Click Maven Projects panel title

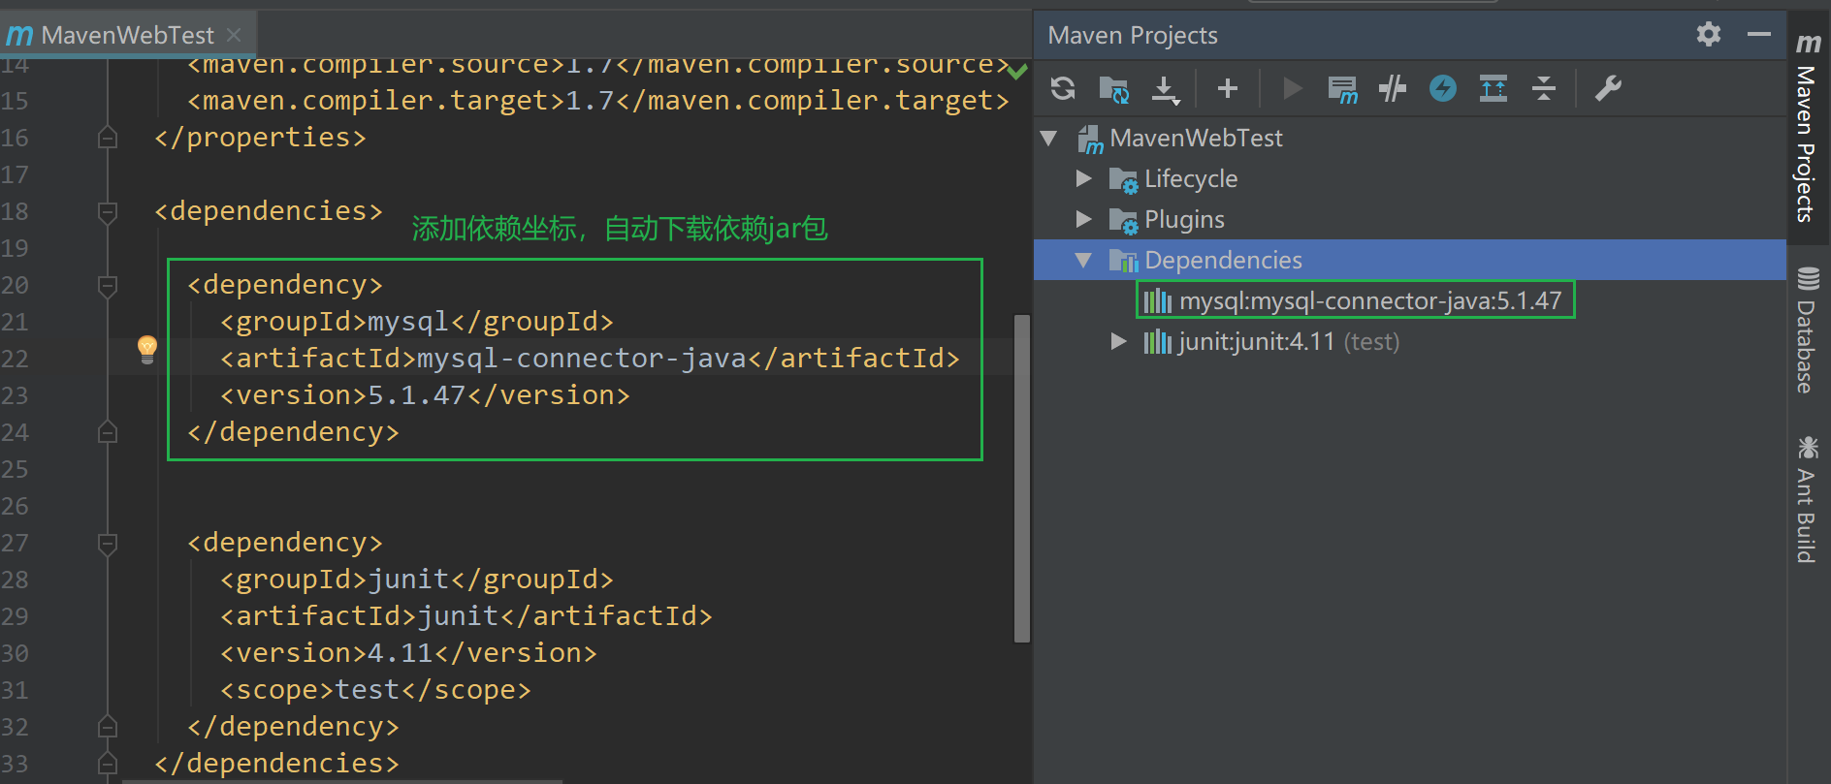(x=1133, y=35)
